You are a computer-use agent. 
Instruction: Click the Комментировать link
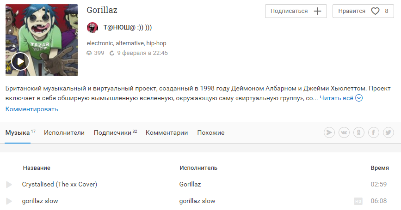coord(32,109)
